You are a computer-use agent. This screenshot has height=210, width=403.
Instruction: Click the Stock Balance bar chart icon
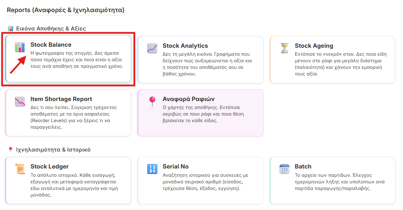coord(20,47)
